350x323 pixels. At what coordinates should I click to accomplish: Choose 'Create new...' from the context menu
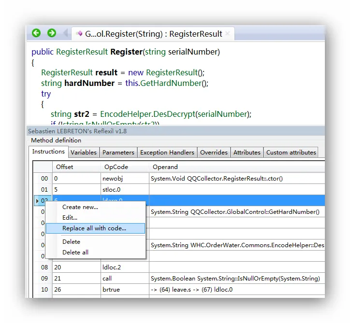pyautogui.click(x=80, y=207)
